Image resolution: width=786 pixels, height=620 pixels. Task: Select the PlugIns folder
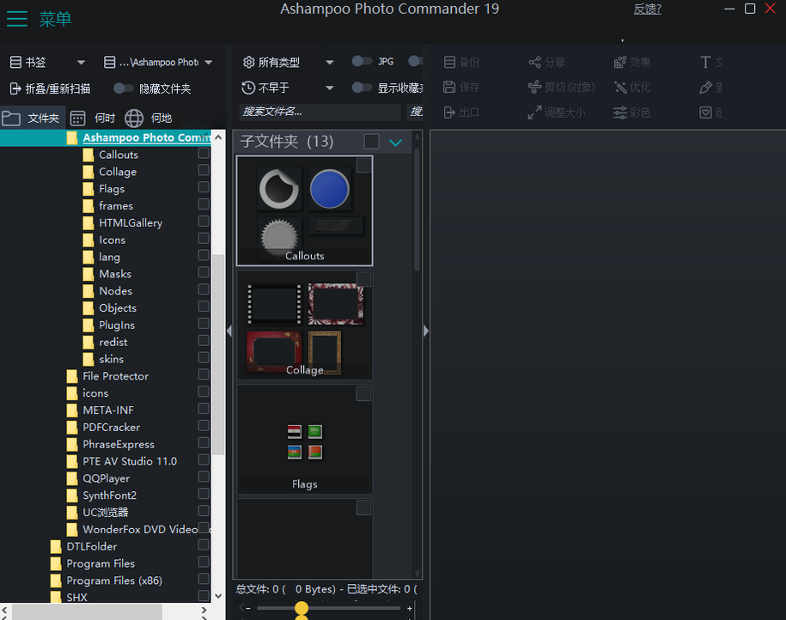(117, 325)
